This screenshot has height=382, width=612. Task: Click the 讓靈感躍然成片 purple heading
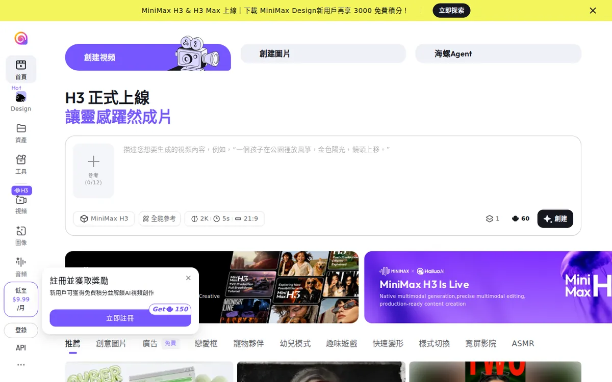click(x=118, y=117)
